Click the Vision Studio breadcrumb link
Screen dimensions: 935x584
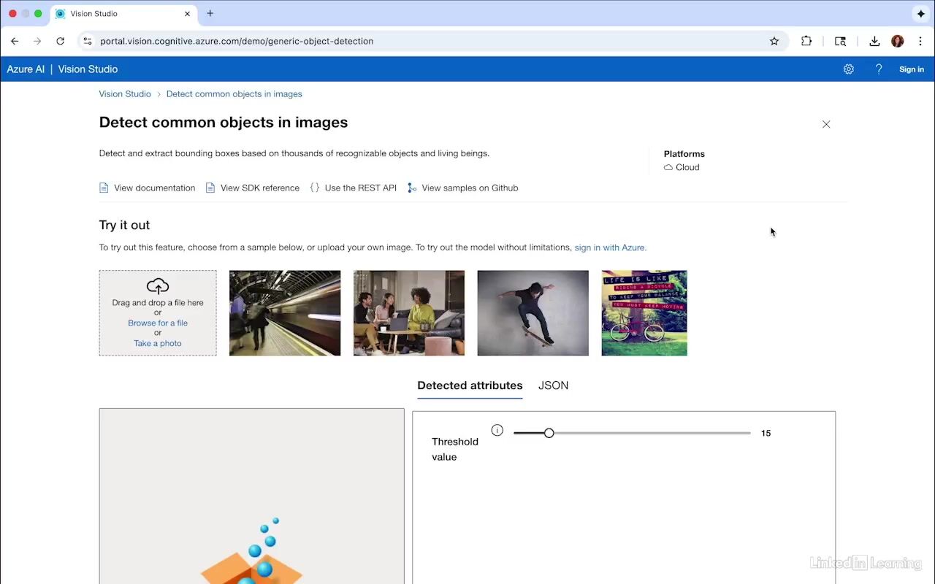click(x=125, y=93)
